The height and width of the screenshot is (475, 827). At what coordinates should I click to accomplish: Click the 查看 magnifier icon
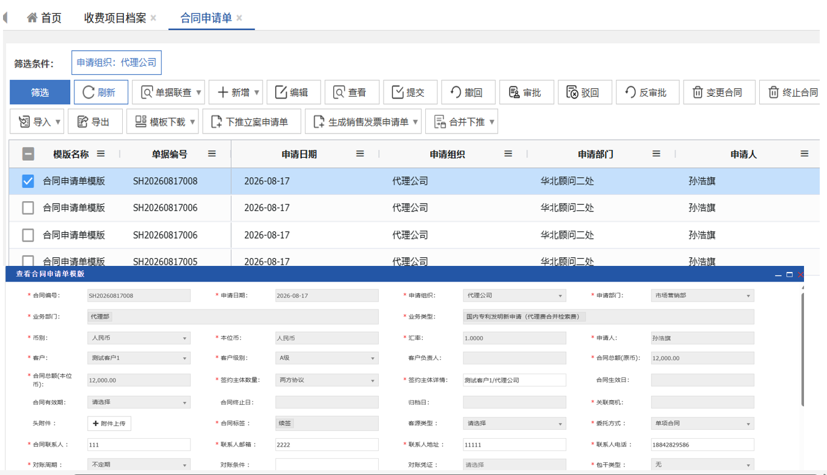tap(339, 92)
